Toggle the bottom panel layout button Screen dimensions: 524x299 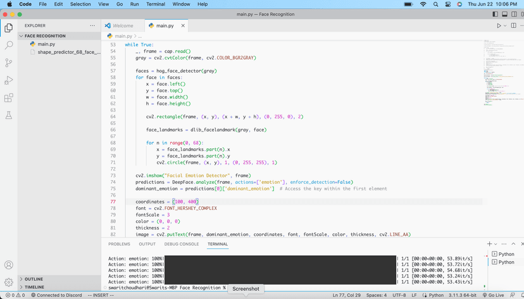[505, 14]
